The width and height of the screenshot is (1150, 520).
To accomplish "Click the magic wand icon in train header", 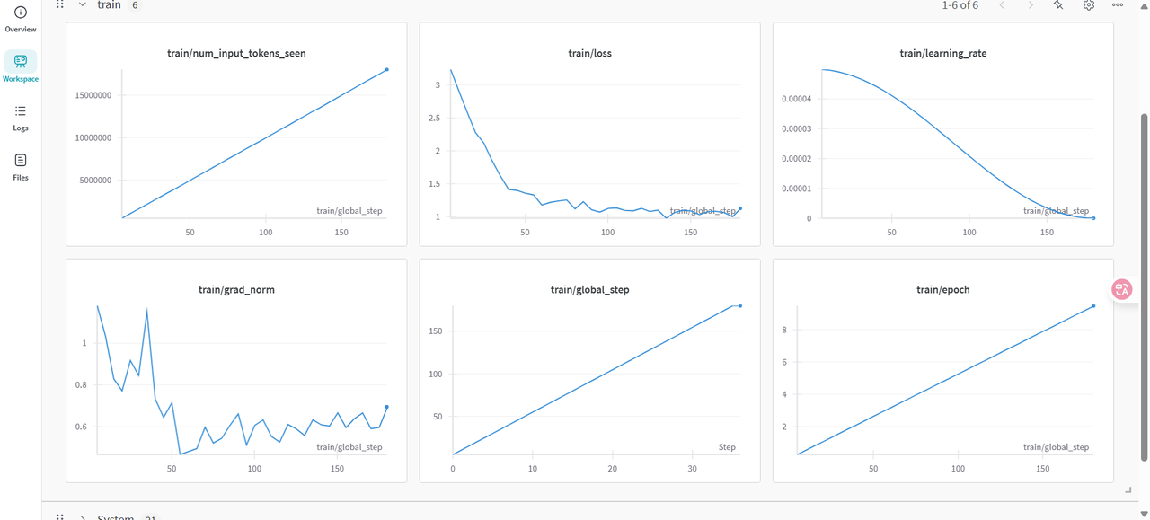I will coord(1058,5).
